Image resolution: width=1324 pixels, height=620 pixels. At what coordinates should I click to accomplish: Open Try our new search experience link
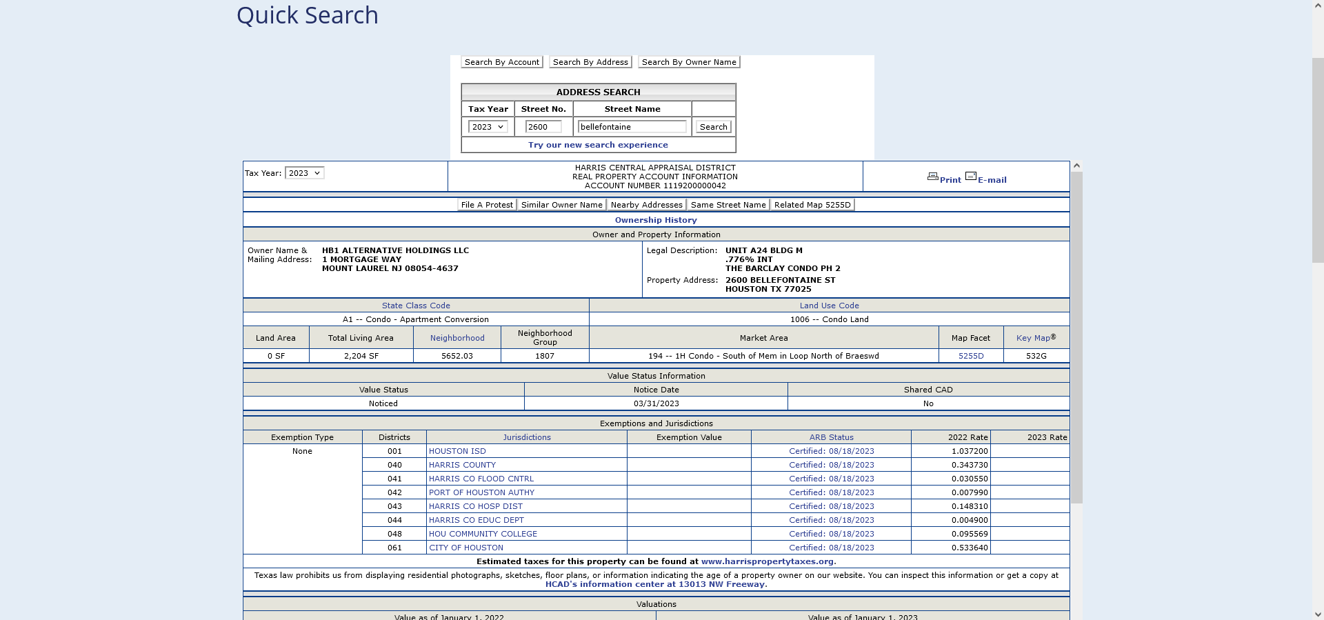pos(598,145)
